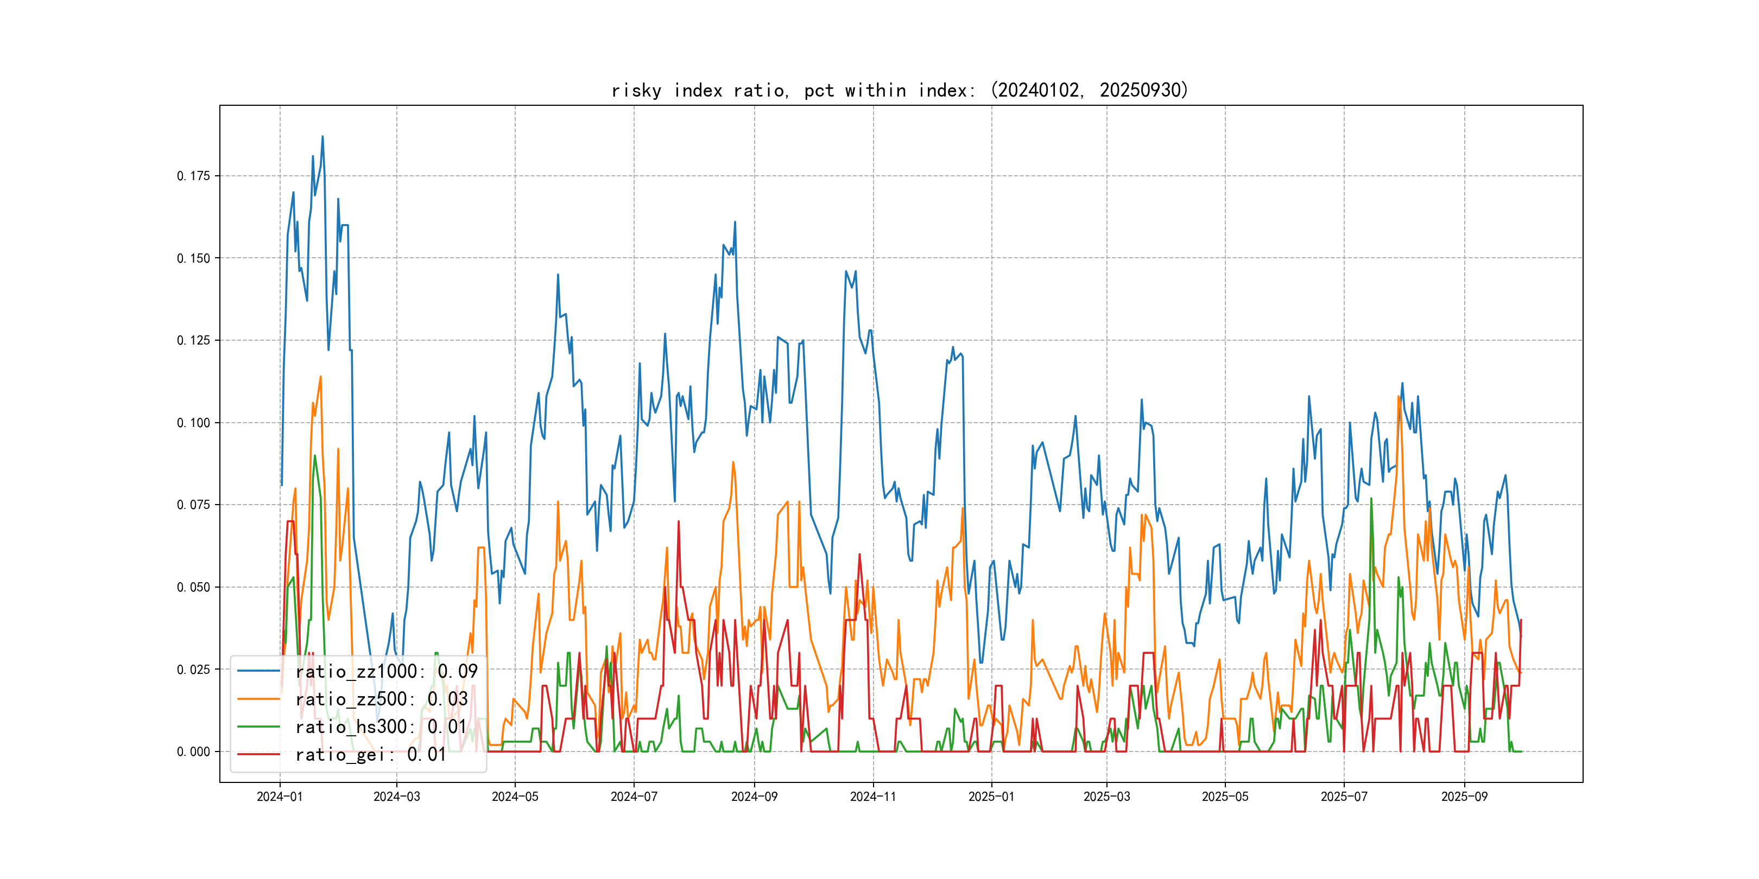The width and height of the screenshot is (1759, 879).
Task: Click the red legend line swatch
Action: [259, 755]
